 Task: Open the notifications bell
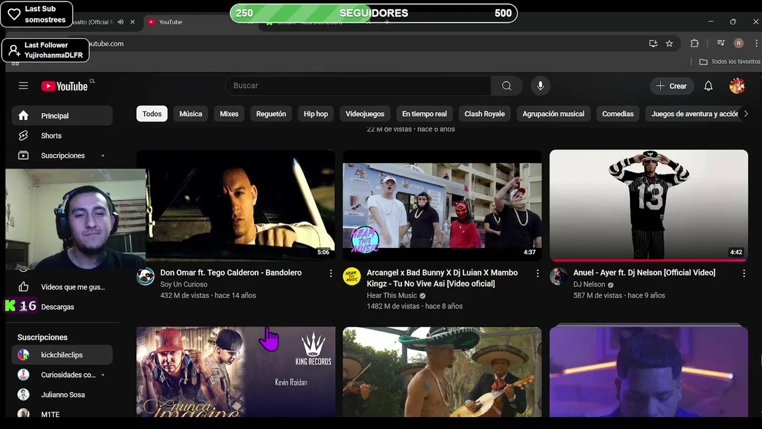pos(708,86)
